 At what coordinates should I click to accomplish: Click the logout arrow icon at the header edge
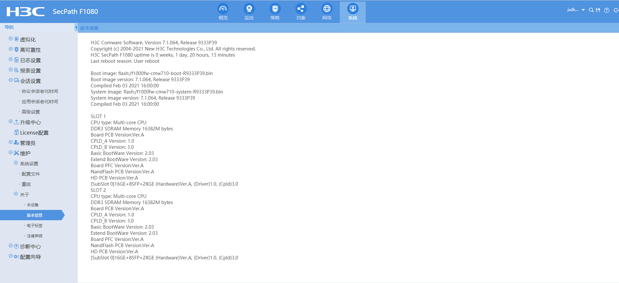(616, 10)
